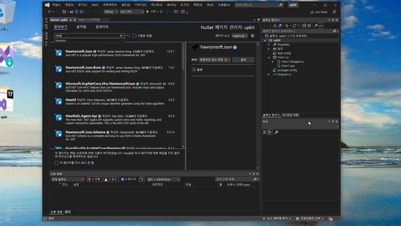This screenshot has width=401, height=226.
Task: Toggle the 0 메시지 messages filter
Action: [128, 180]
